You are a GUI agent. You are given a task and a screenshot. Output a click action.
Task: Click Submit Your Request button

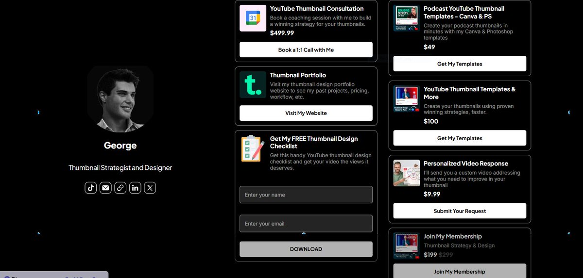click(x=460, y=211)
